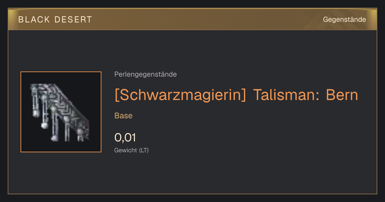The image size is (385, 202).
Task: Select the word Bern in item title
Action: [x=342, y=95]
